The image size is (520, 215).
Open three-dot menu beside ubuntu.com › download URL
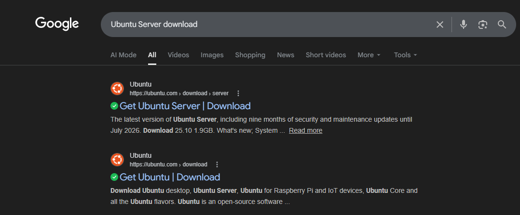[x=217, y=164]
